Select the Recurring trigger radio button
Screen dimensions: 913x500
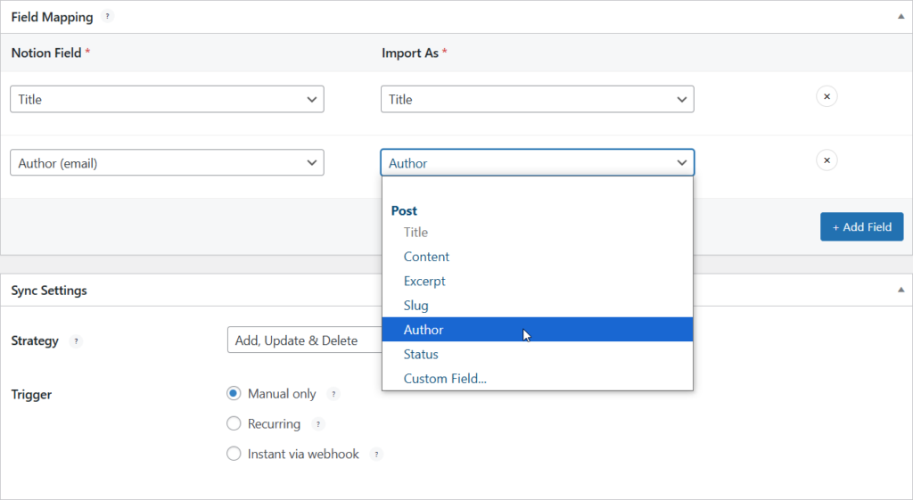point(234,423)
